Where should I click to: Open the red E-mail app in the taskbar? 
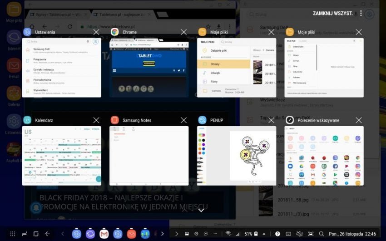point(131,234)
